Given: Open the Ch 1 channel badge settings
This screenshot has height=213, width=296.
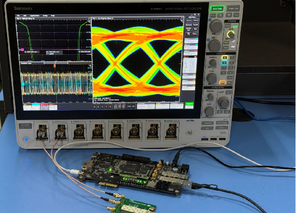Looking at the screenshot, I should tap(27, 107).
